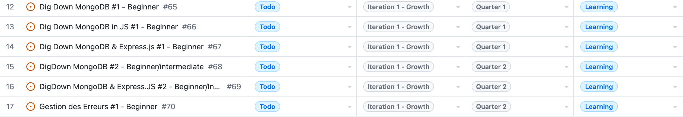Open Quarter dropdown arrow for issue #67
Viewport: 683px width, 117px height.
tap(566, 47)
